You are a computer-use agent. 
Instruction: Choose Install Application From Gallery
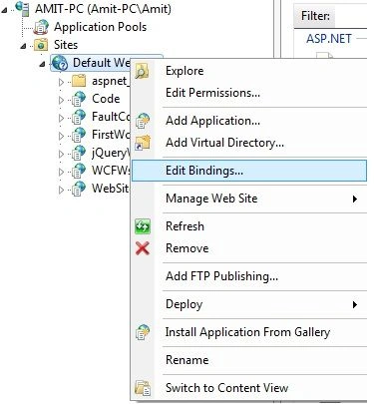(249, 332)
